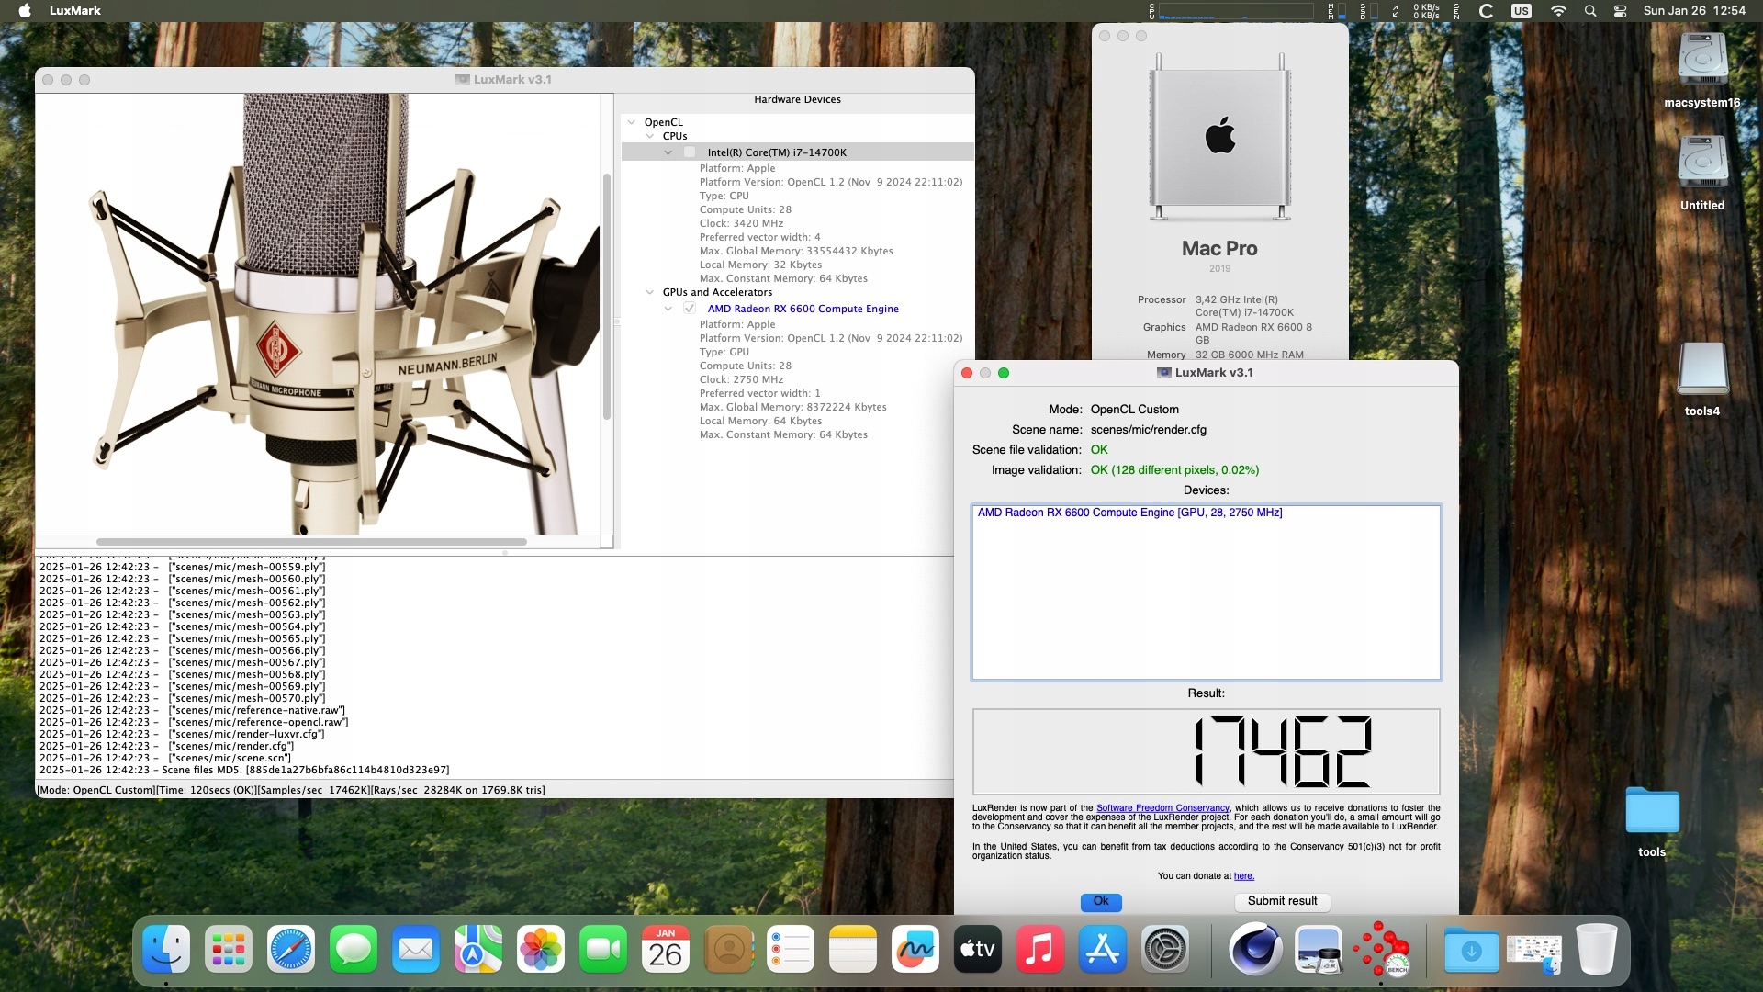Open Control Center in menu bar

tap(1621, 11)
